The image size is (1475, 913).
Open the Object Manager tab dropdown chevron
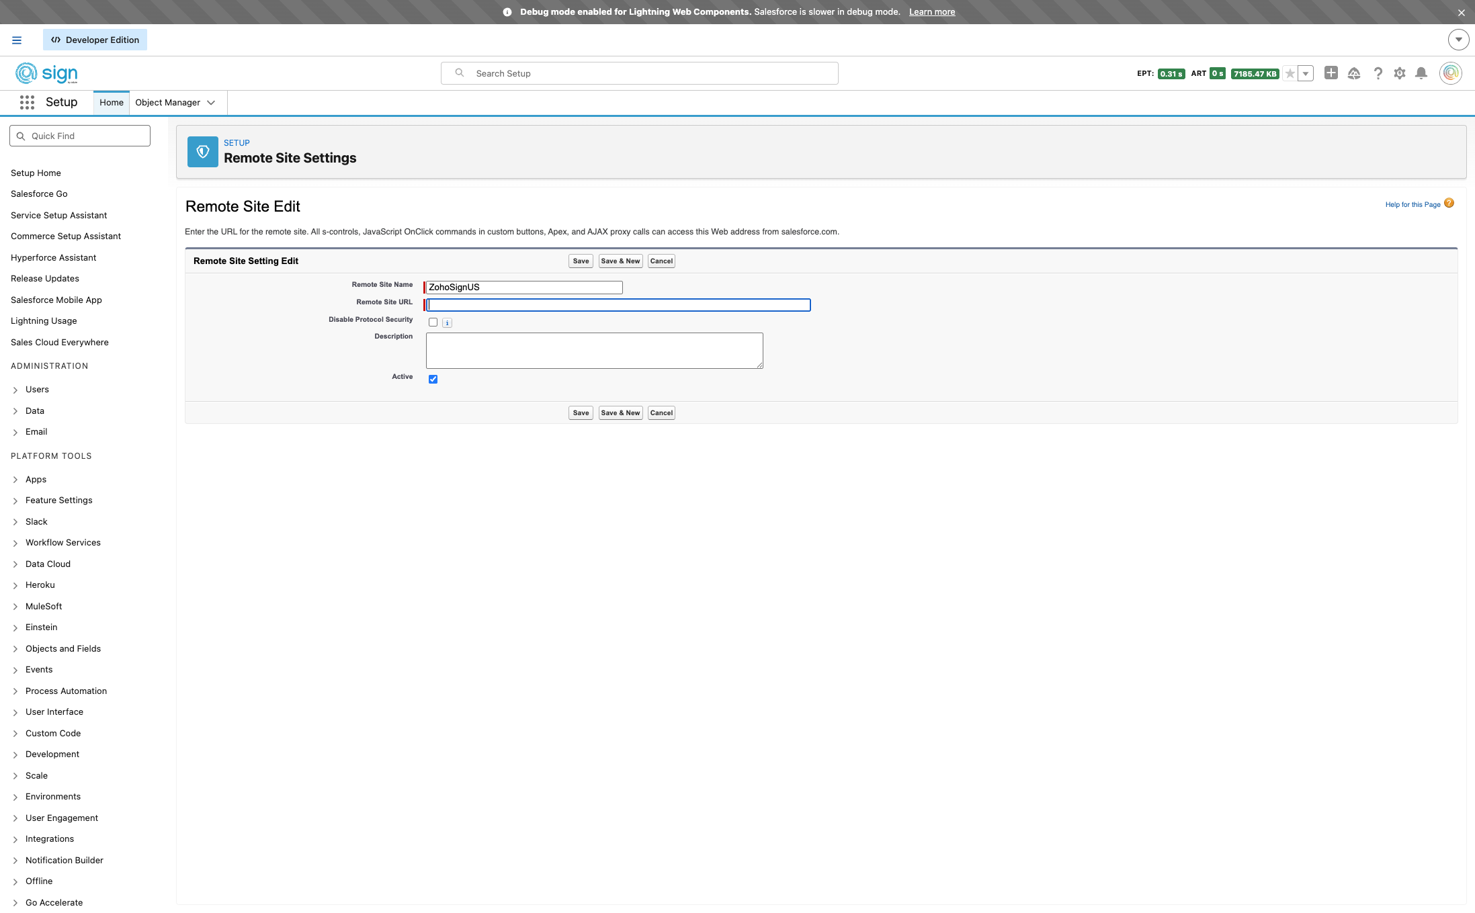[211, 103]
